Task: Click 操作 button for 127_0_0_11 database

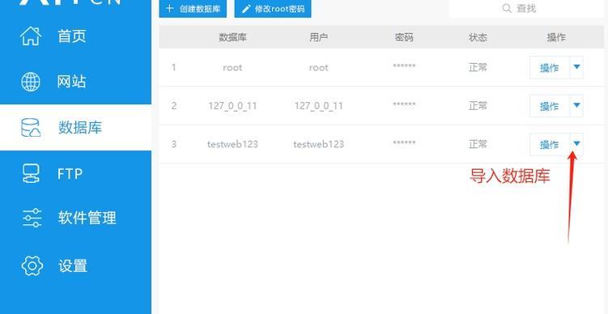Action: pyautogui.click(x=550, y=106)
